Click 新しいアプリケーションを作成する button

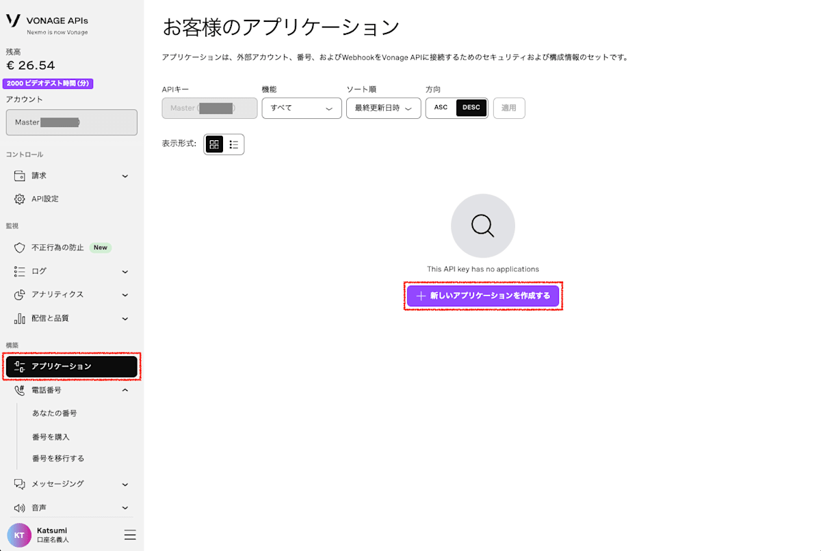click(483, 296)
